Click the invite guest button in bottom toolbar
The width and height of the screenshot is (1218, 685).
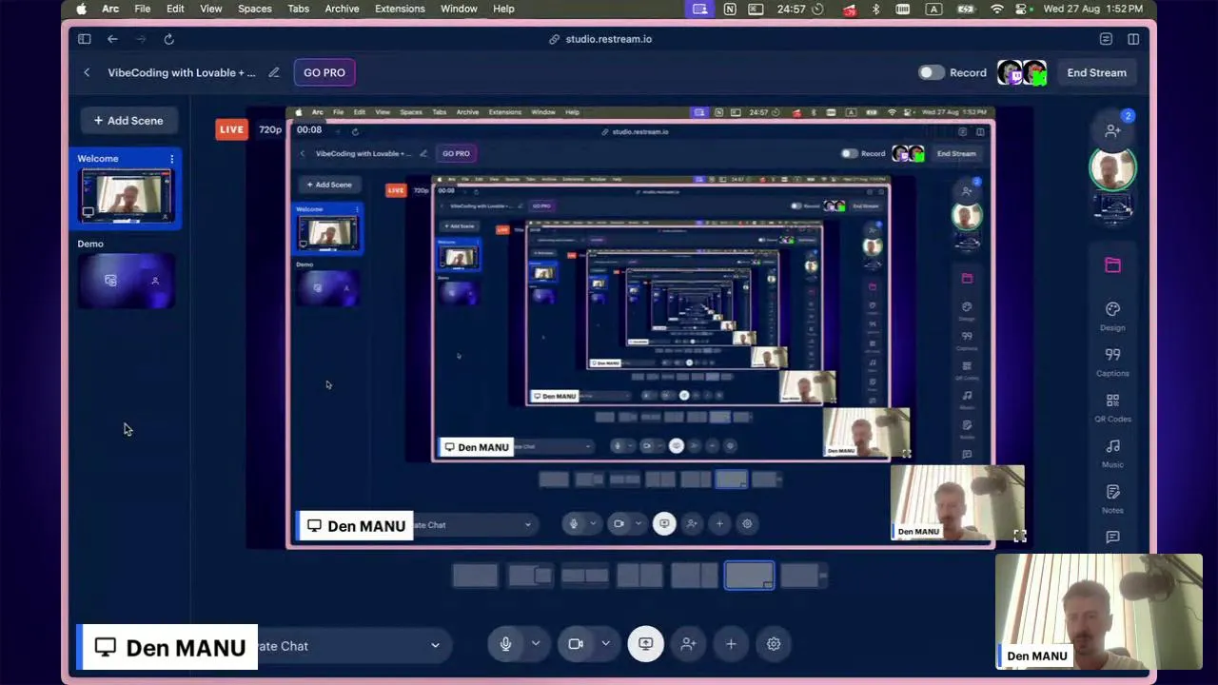click(688, 644)
